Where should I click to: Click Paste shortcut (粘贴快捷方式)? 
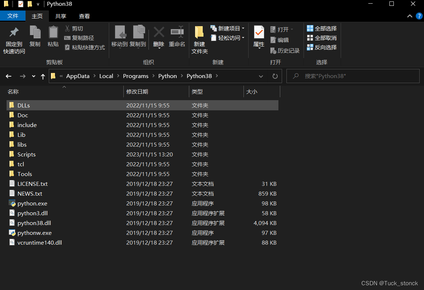click(x=85, y=48)
